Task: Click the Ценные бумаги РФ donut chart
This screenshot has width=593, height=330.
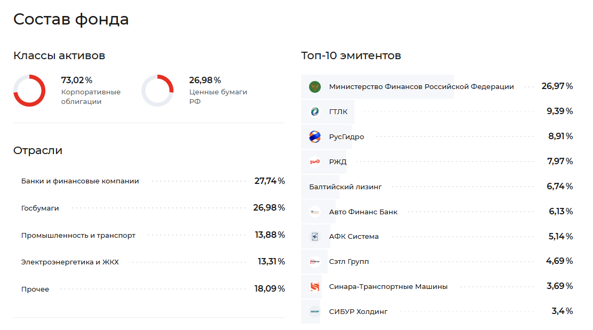Action: tap(157, 91)
